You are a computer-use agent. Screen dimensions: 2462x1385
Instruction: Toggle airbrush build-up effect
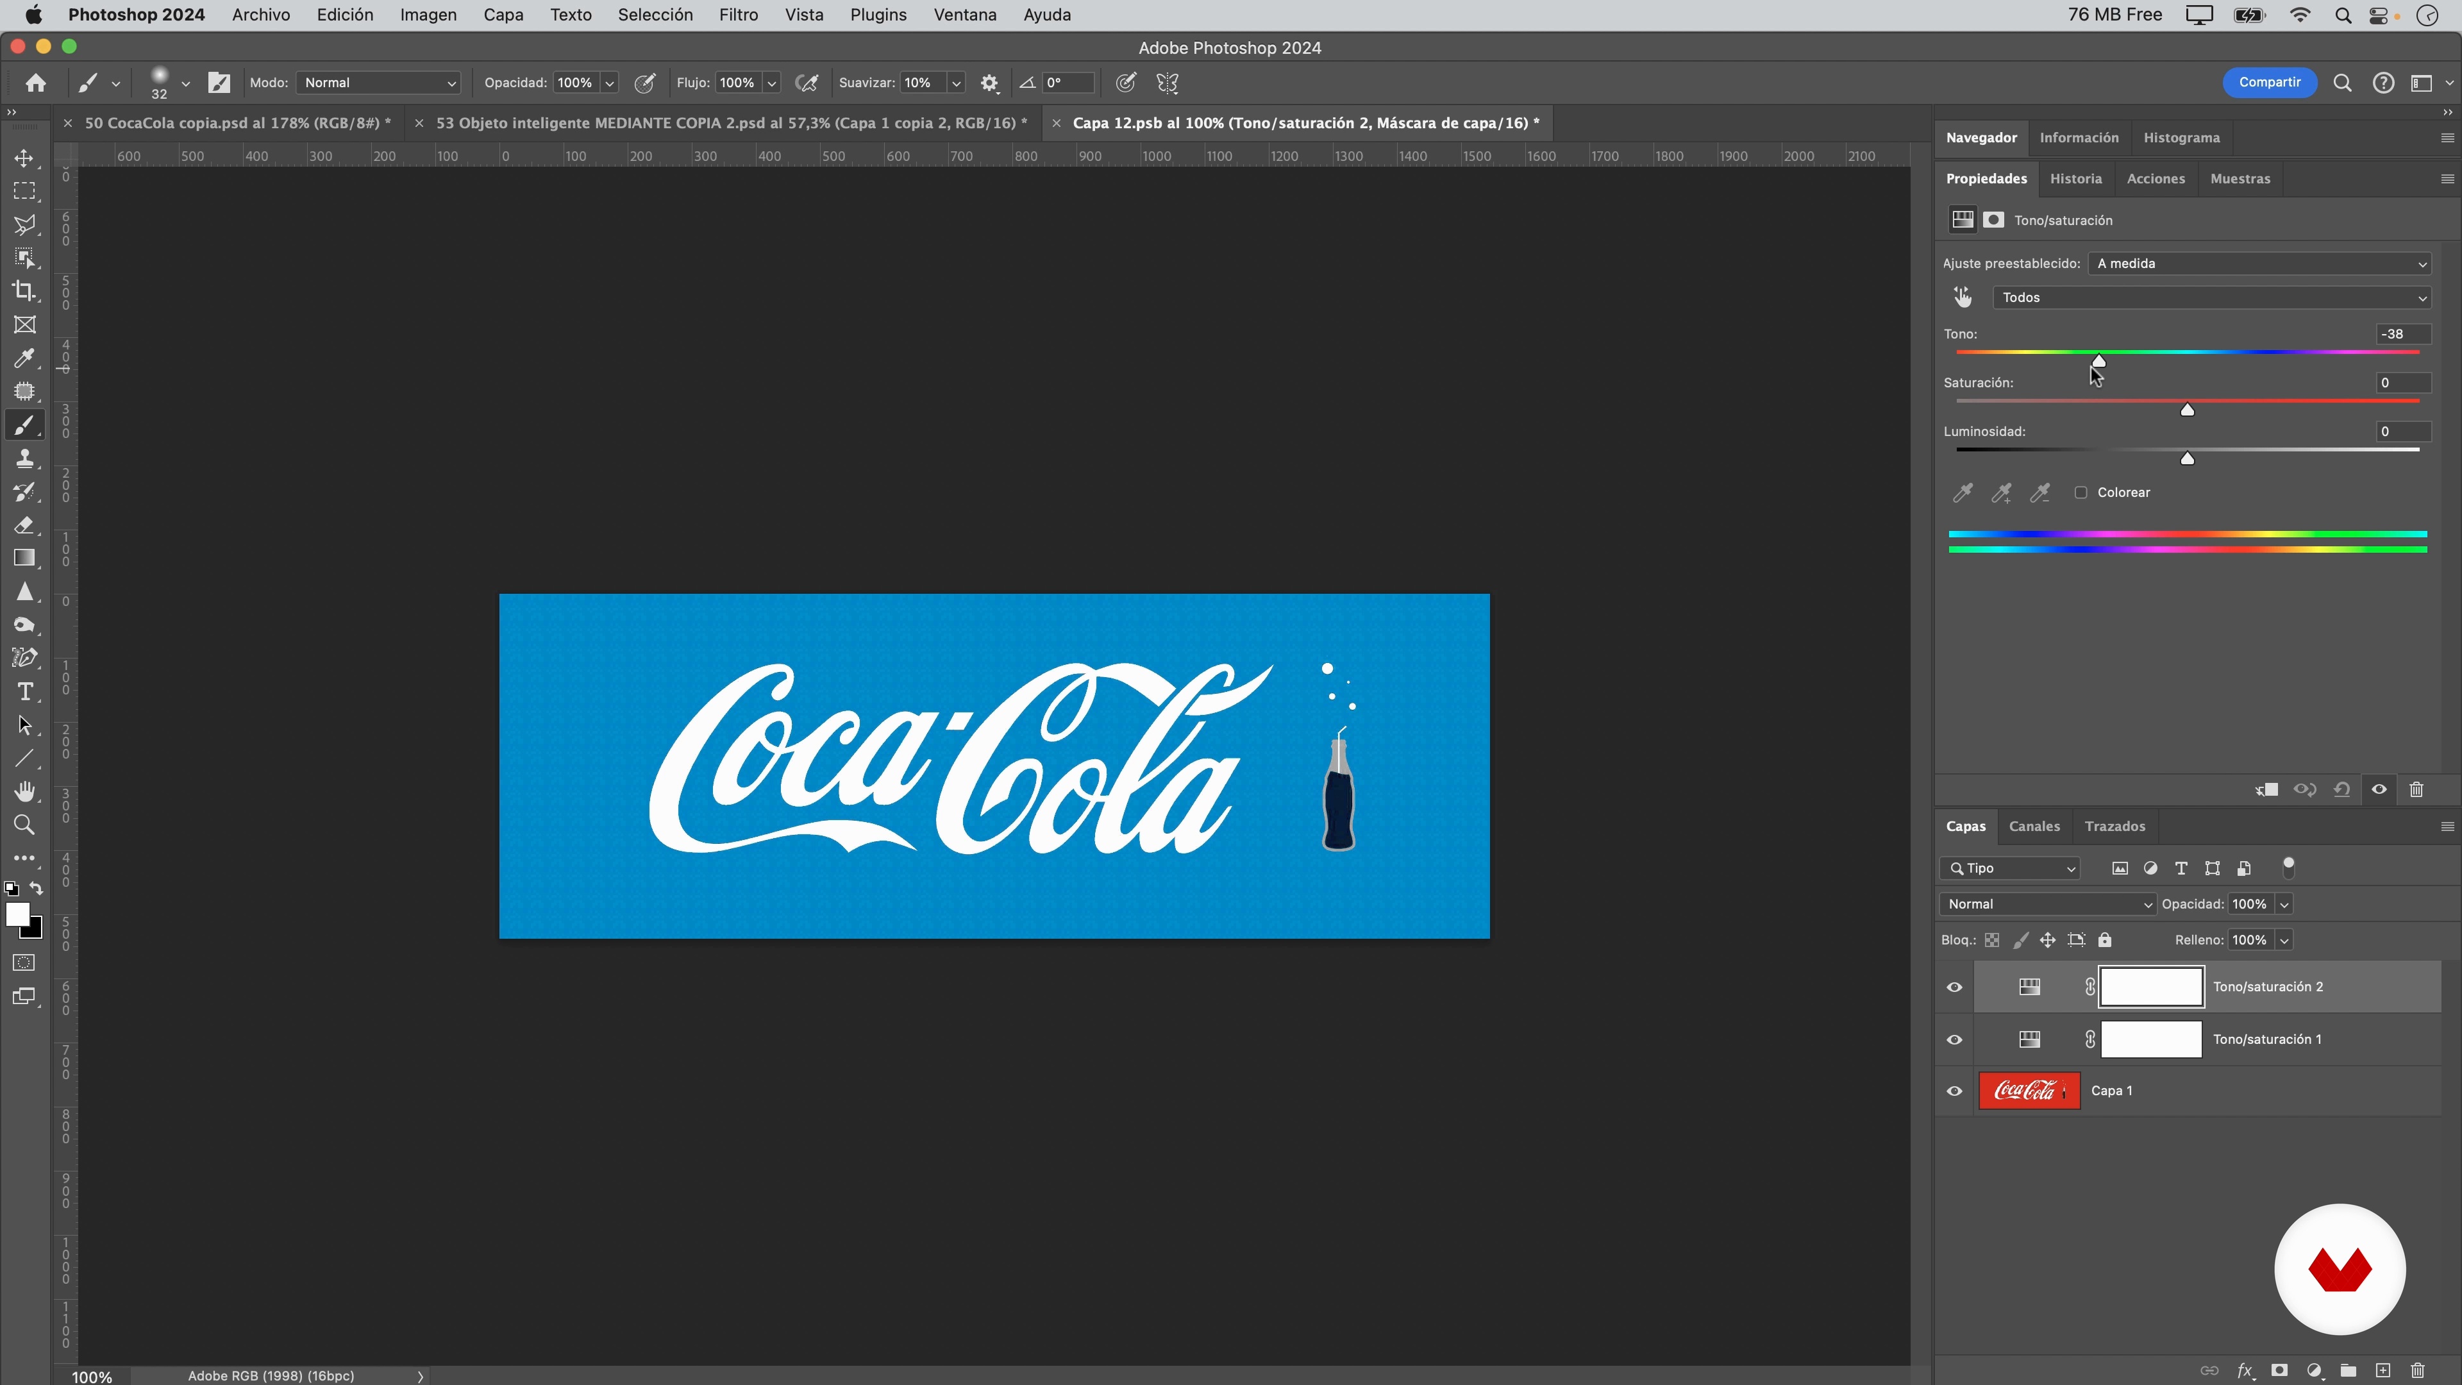click(807, 83)
